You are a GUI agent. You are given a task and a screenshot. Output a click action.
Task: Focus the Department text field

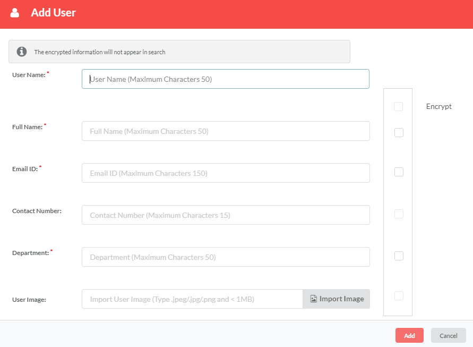click(x=226, y=257)
